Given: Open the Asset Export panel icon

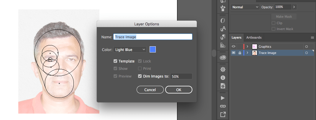Looking at the screenshot, I should tap(223, 114).
